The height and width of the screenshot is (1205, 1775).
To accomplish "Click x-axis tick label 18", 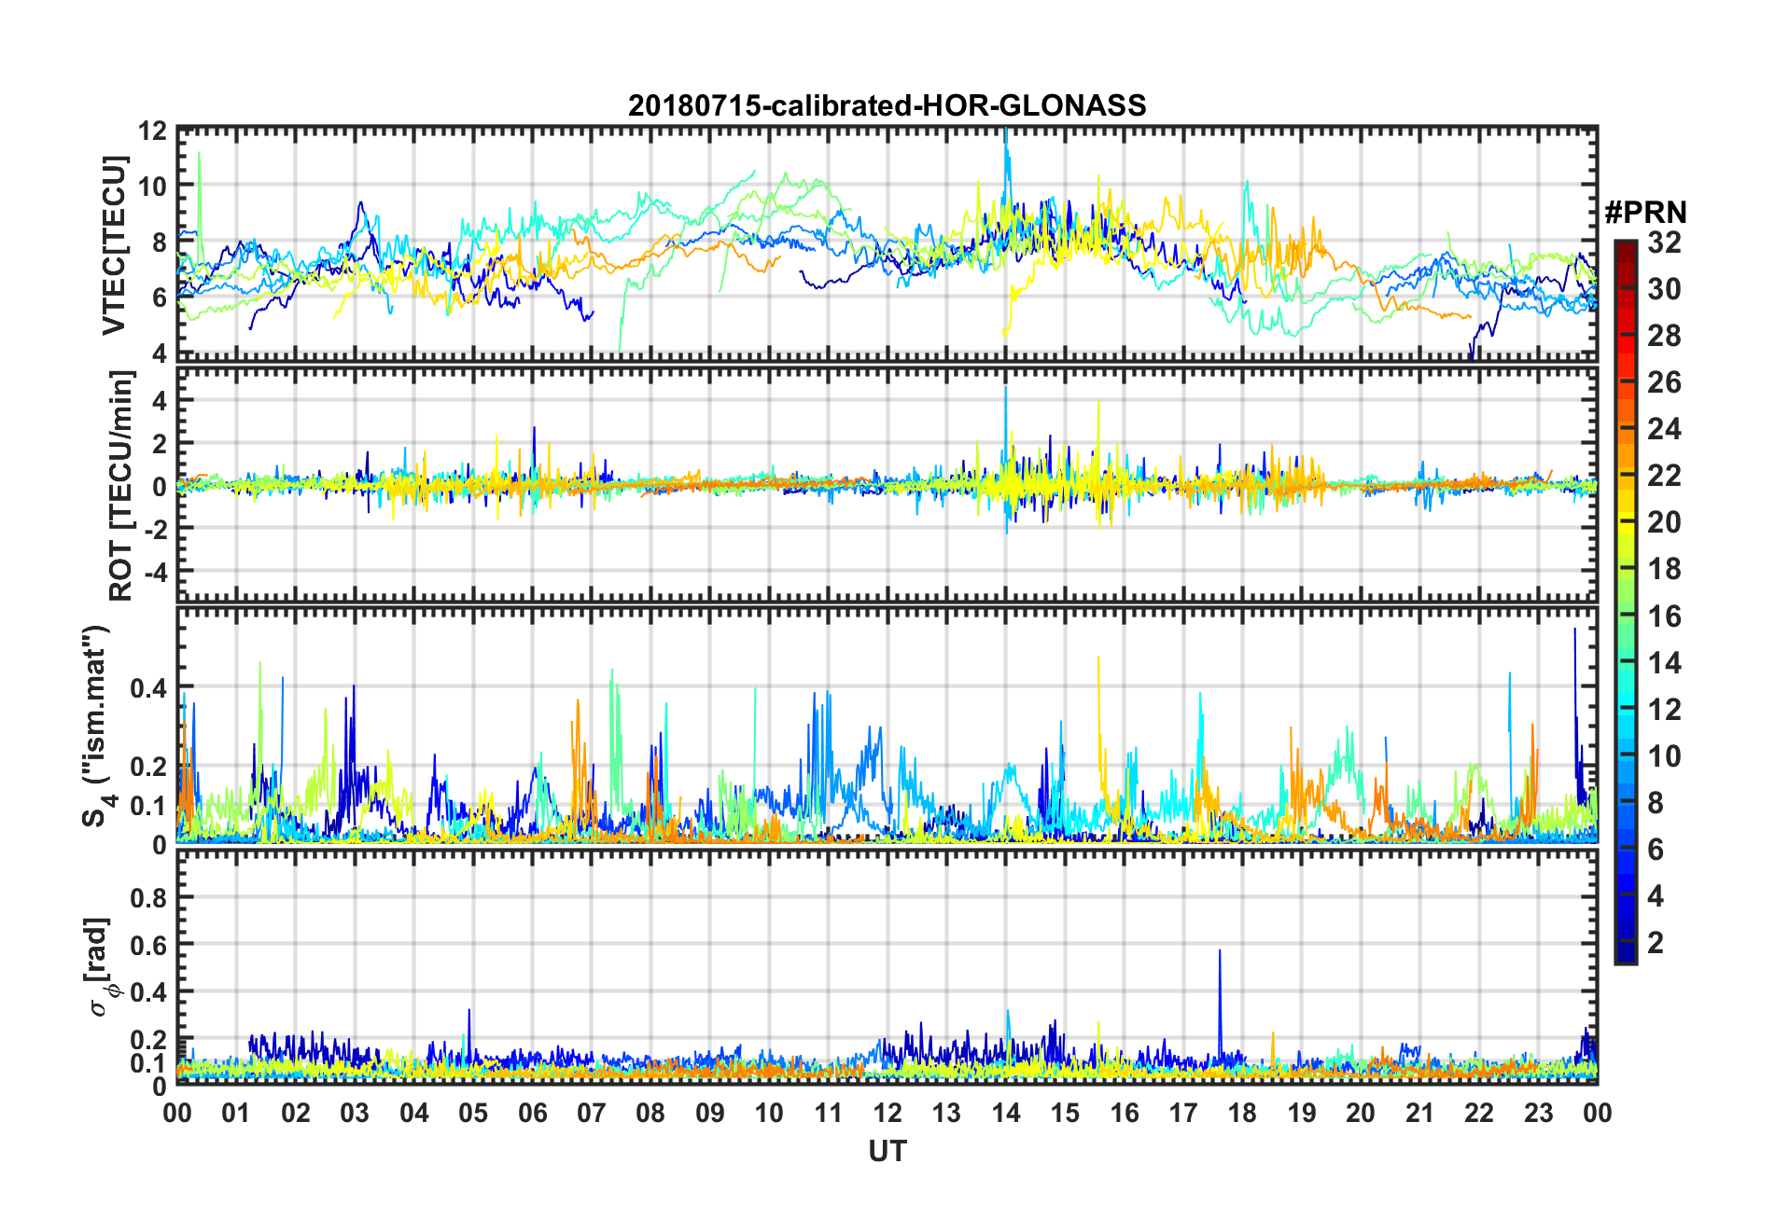I will [1242, 1113].
